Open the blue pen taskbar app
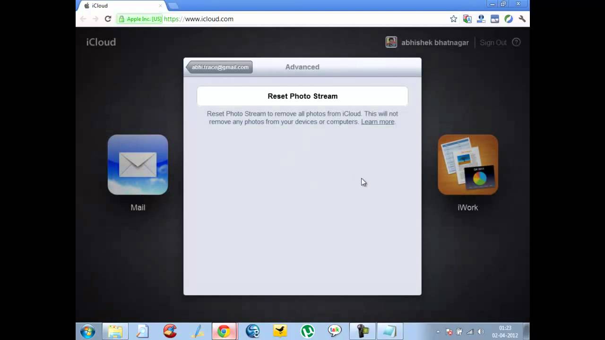 [197, 331]
